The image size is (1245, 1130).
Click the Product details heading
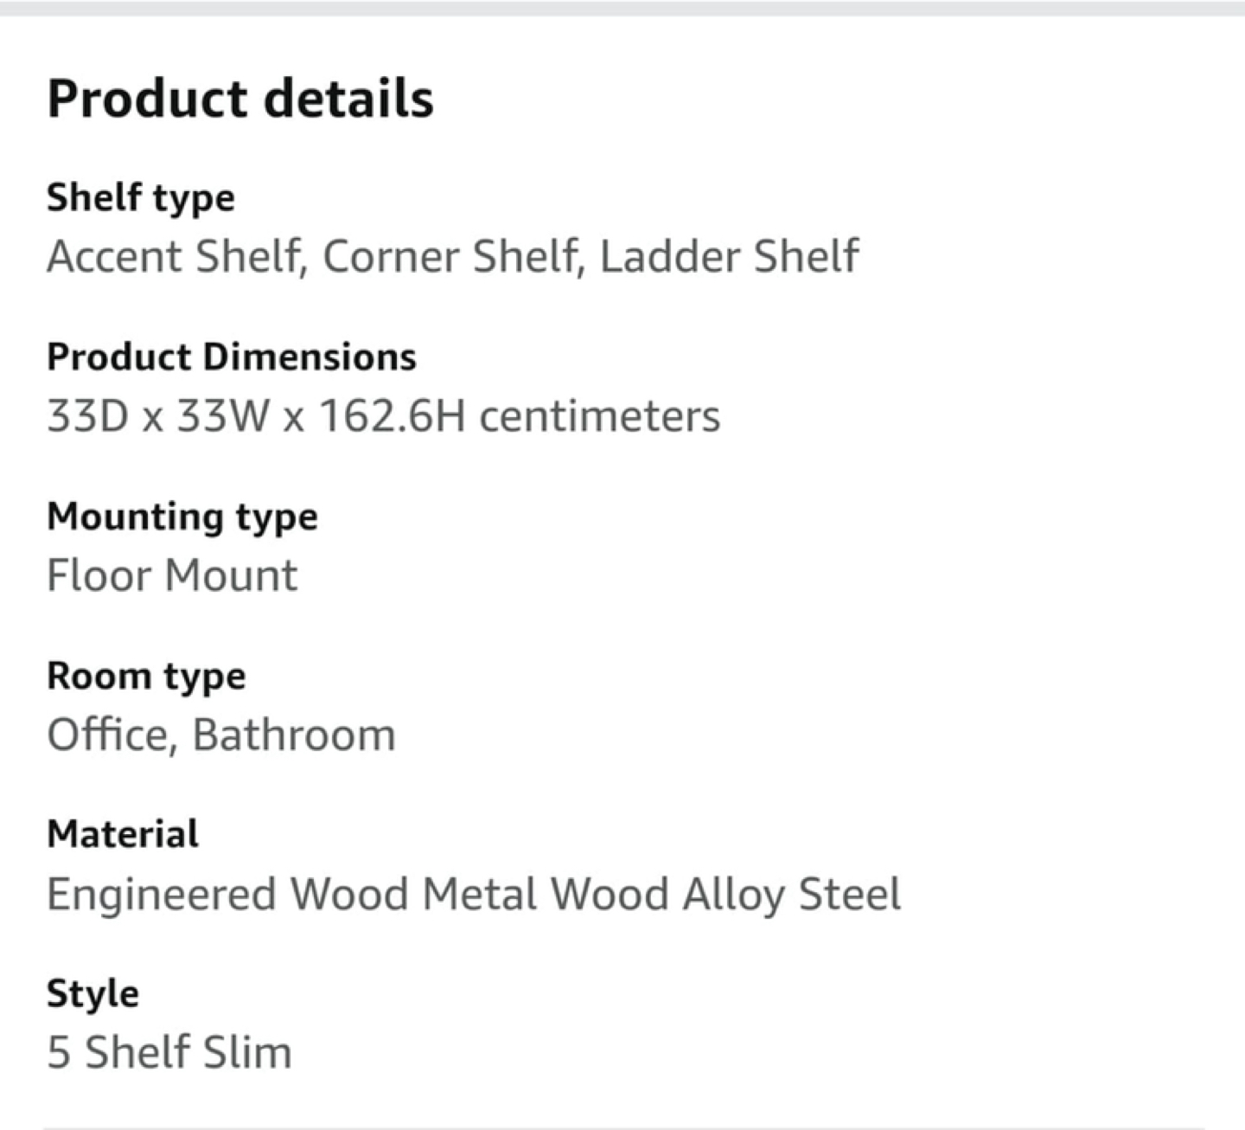coord(239,98)
